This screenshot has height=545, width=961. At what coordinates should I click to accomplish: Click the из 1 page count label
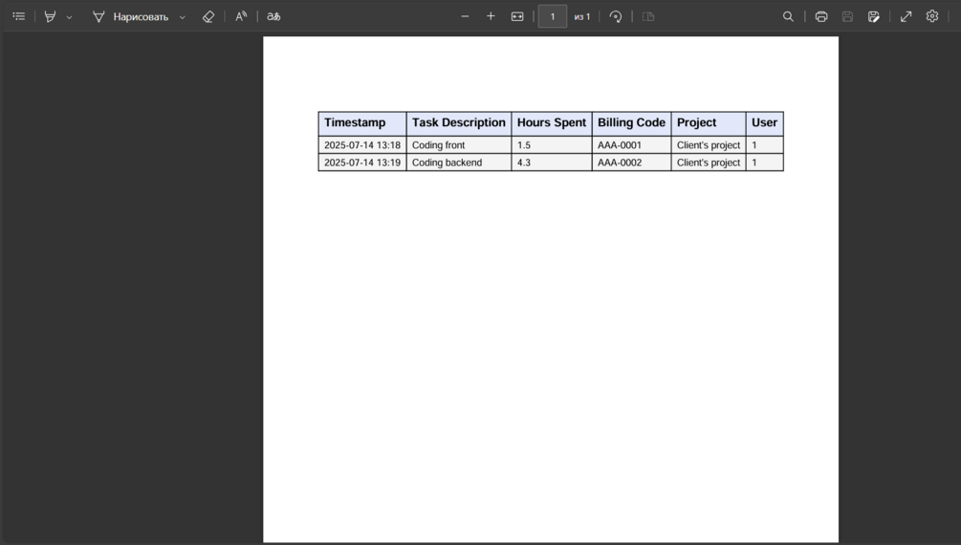(581, 17)
